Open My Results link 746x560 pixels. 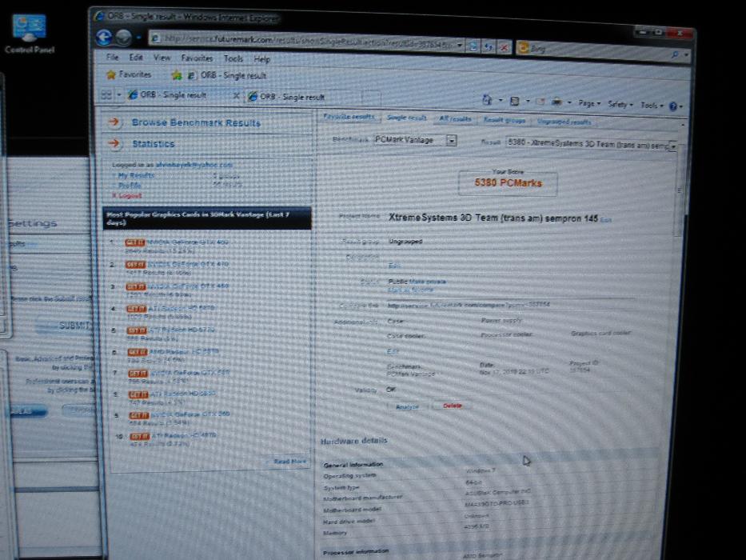136,175
